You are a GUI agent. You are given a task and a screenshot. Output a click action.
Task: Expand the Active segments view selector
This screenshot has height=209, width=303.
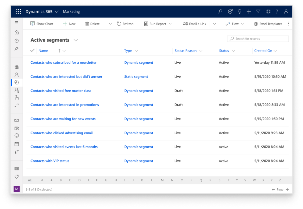point(75,40)
